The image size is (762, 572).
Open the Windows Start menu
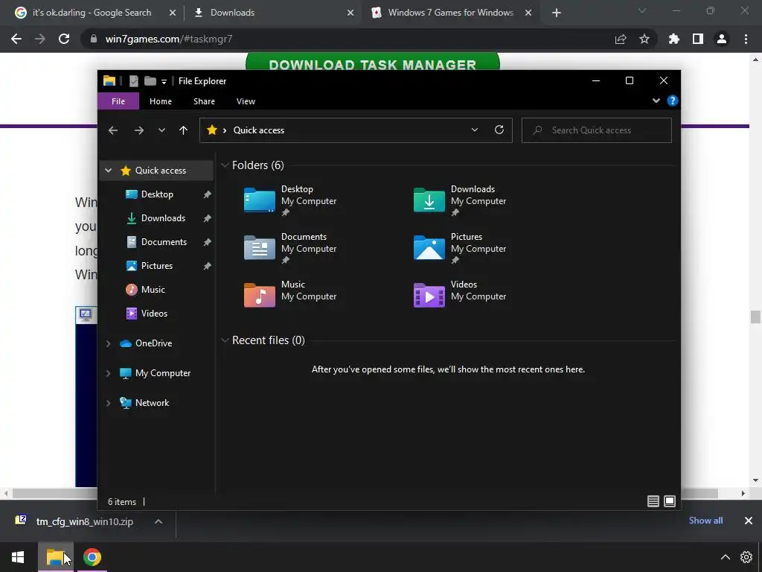(18, 557)
